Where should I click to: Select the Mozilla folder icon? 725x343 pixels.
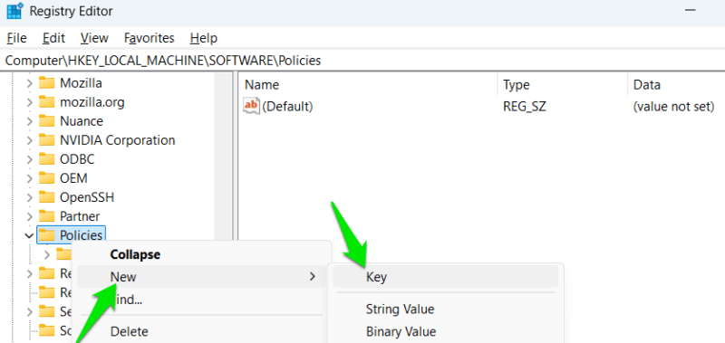47,83
